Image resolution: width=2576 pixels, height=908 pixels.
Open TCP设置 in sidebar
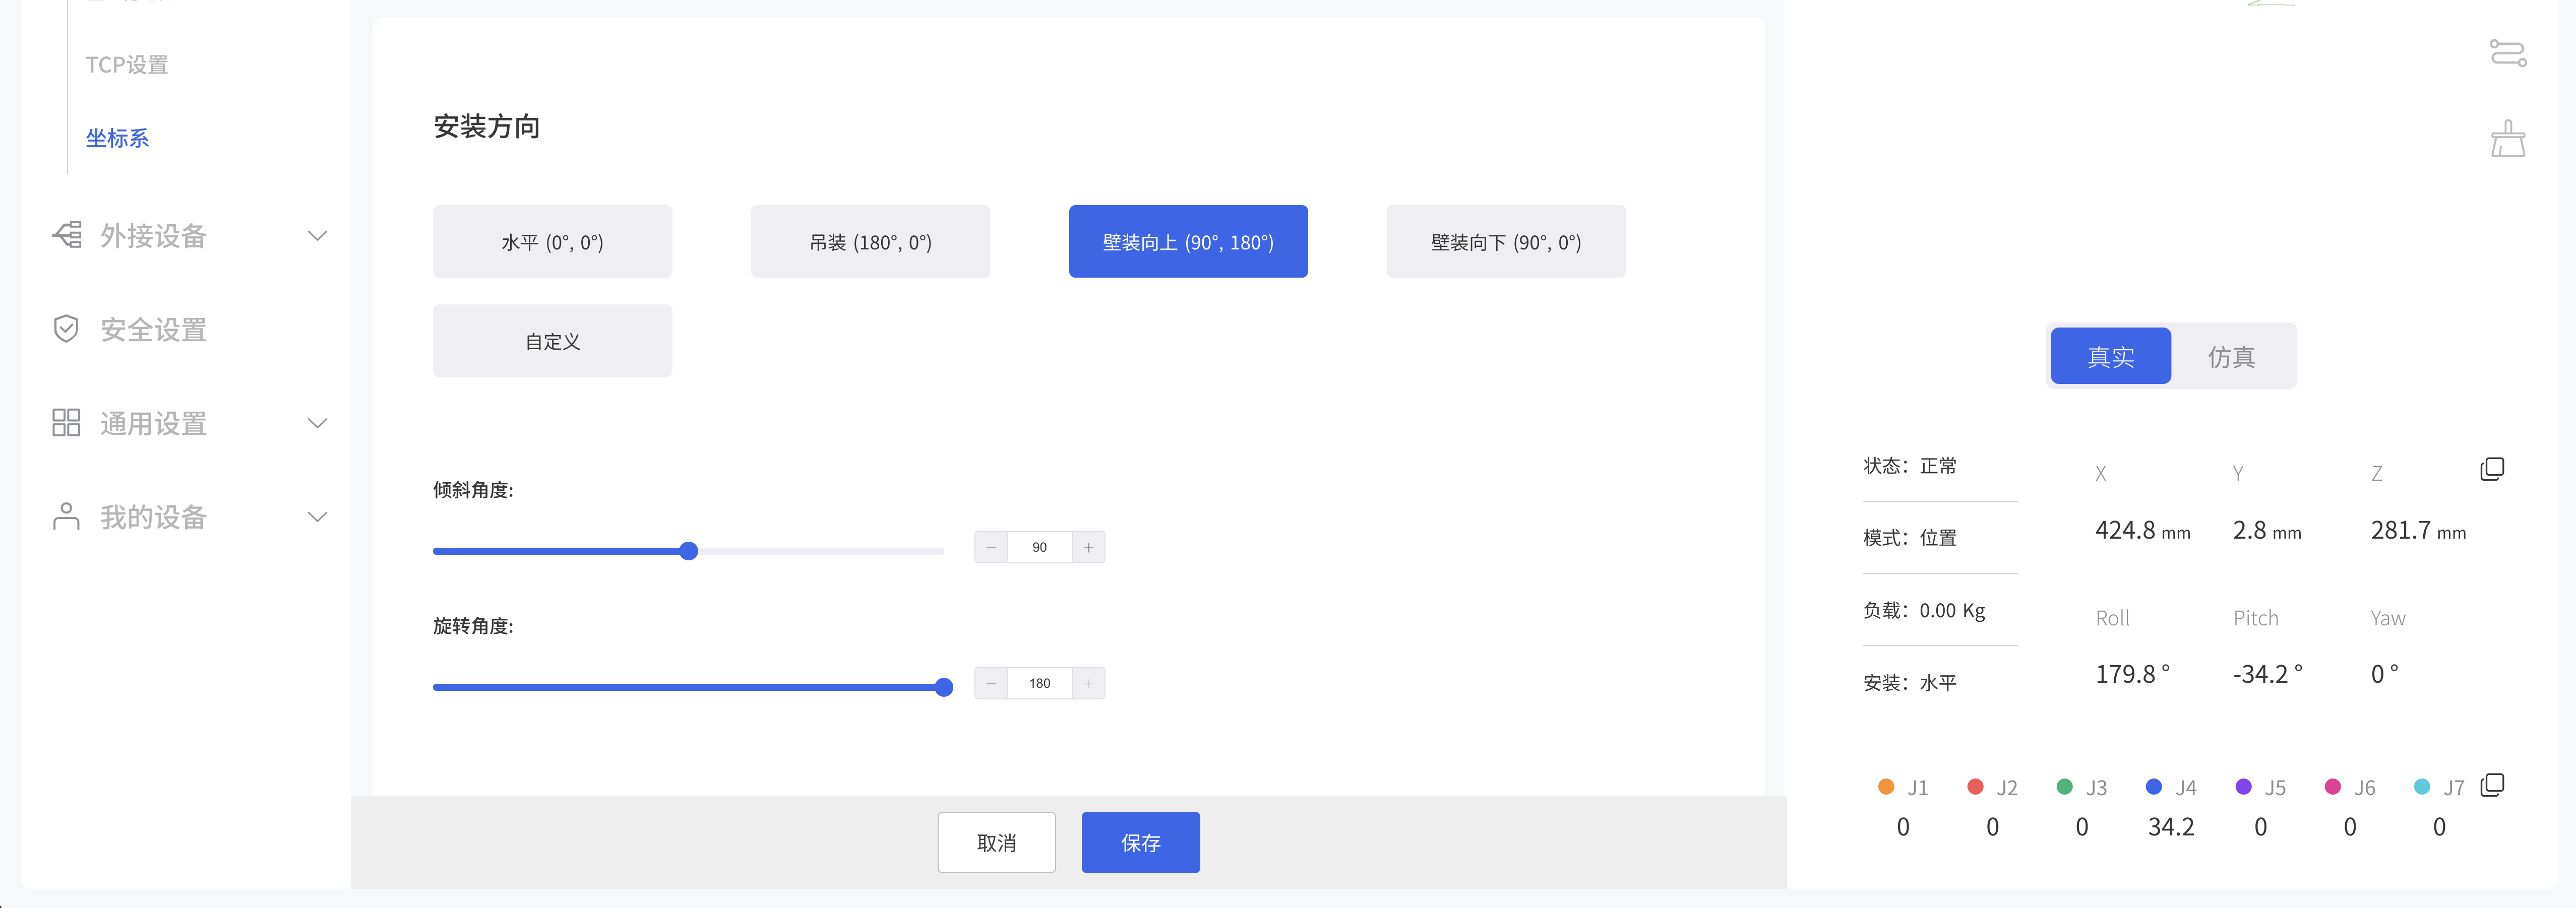[127, 65]
